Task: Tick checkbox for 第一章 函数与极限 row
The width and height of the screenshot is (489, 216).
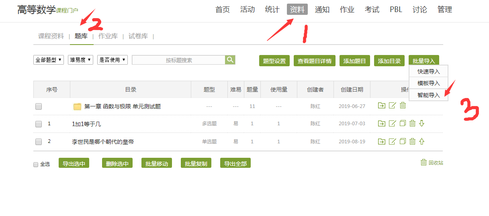Action: point(39,106)
